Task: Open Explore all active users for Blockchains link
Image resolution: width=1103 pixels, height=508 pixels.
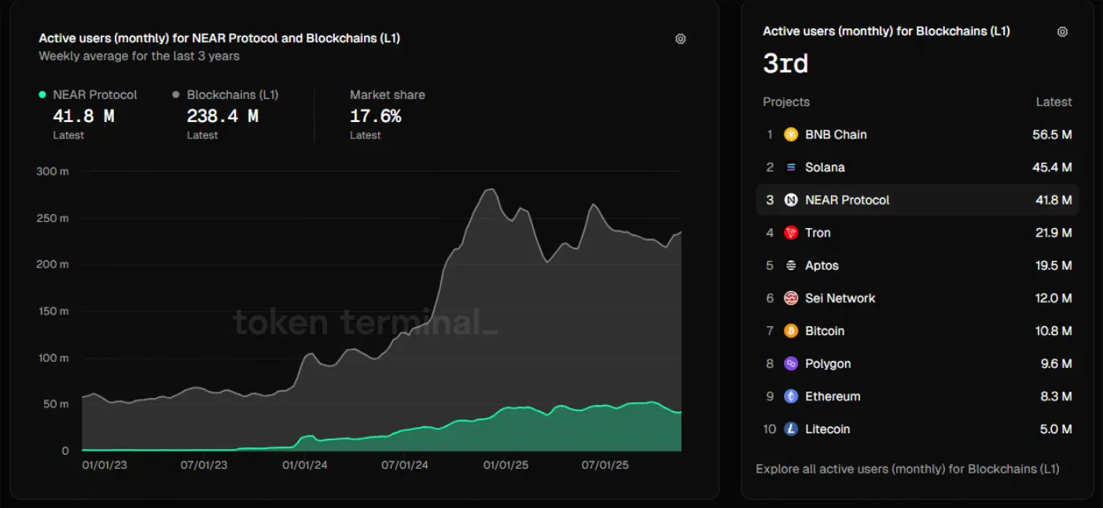Action: click(907, 469)
